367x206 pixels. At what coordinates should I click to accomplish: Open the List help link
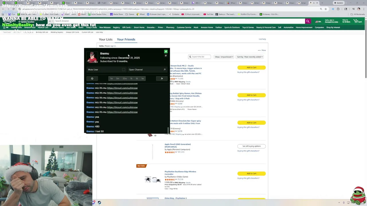(262, 39)
